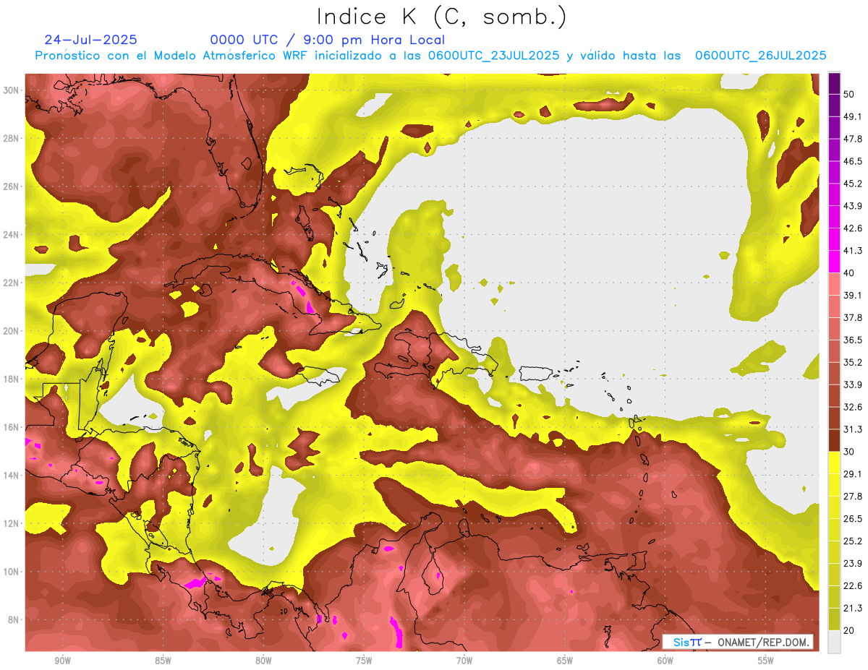Click the 22N latitude label
868x670 pixels.
pos(11,283)
